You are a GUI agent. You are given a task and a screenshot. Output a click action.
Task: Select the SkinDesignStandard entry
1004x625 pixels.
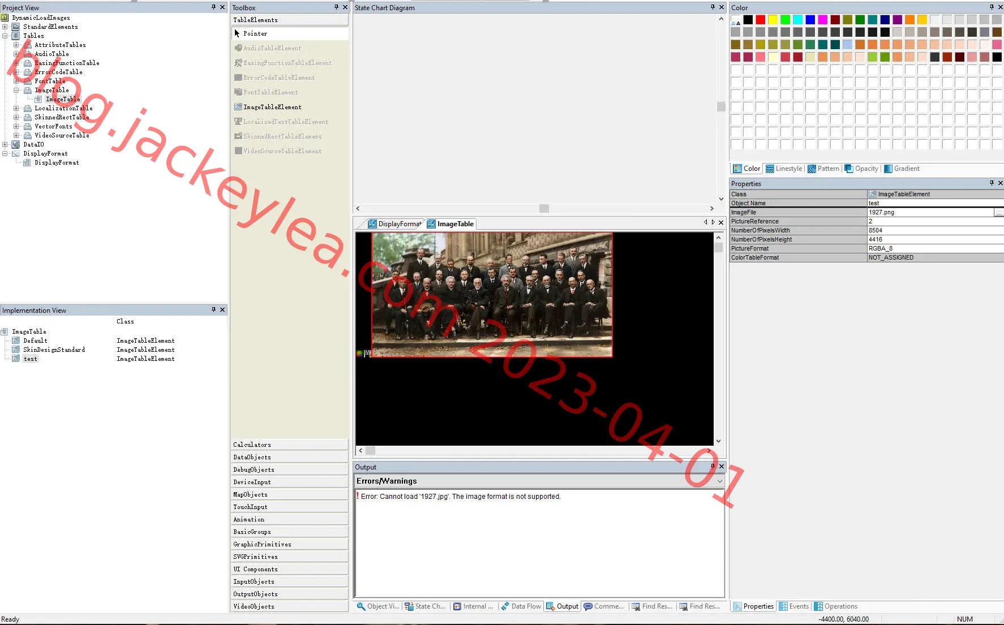[54, 350]
